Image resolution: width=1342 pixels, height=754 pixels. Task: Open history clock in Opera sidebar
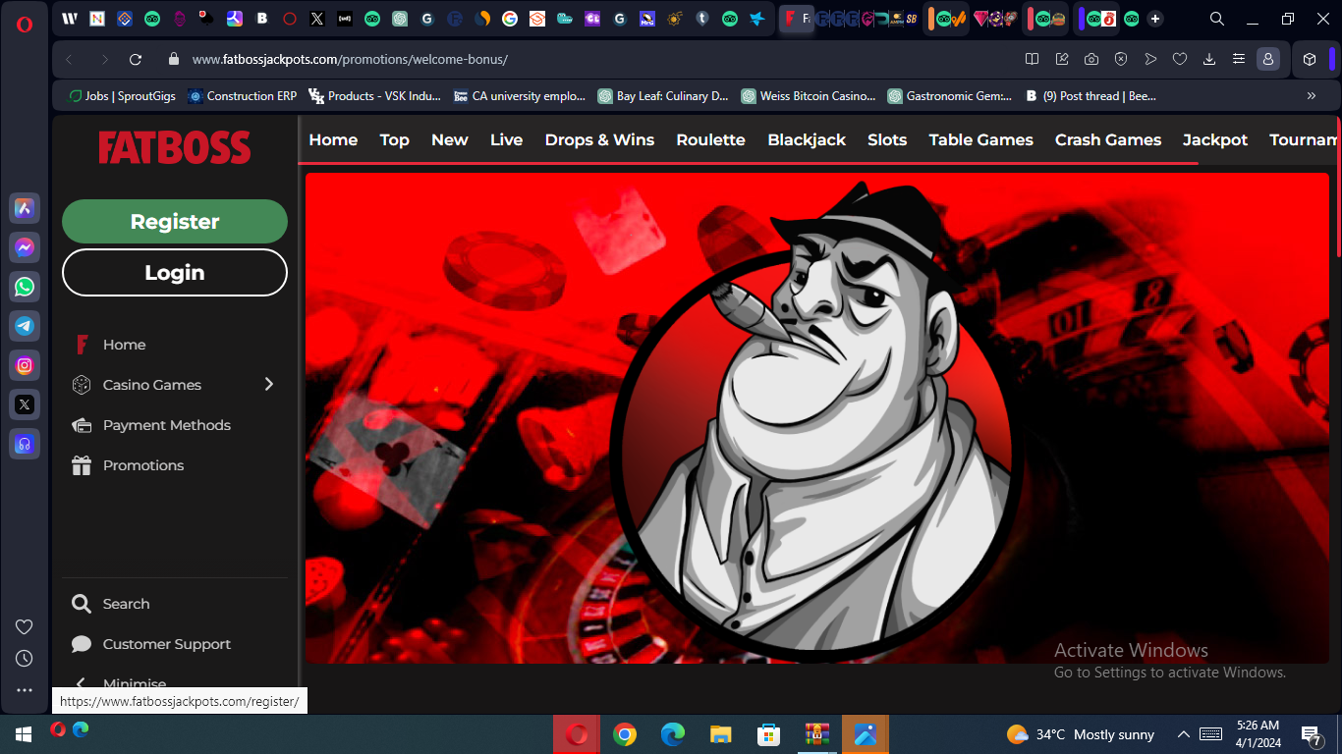pyautogui.click(x=25, y=659)
